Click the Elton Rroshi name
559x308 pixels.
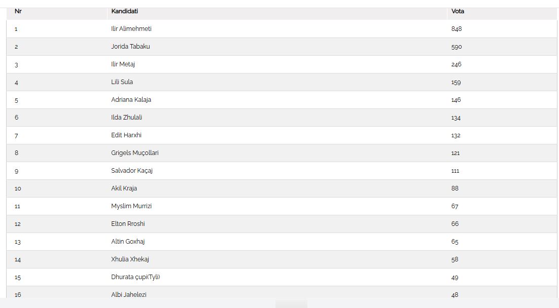coord(128,224)
